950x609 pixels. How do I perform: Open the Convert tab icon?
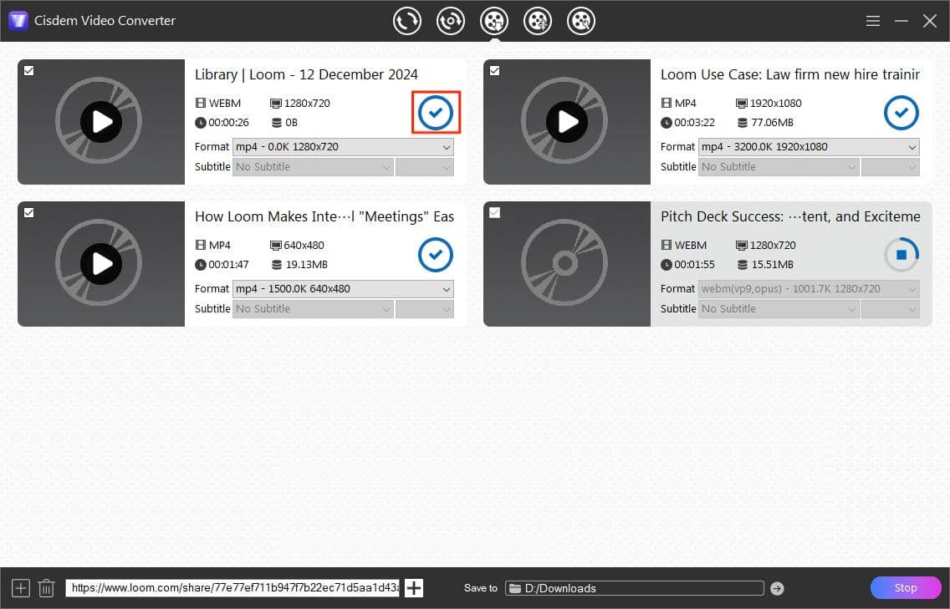[406, 21]
